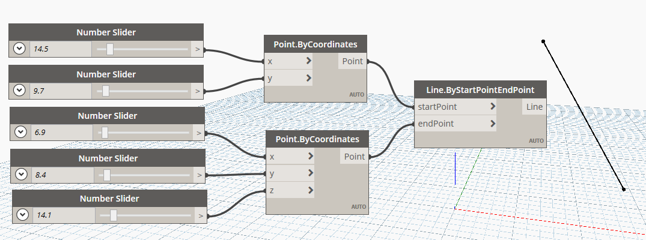Screen dimensions: 646x240
Task: Click Point output port of upper Point.ByCoordinates
Action: (352, 61)
